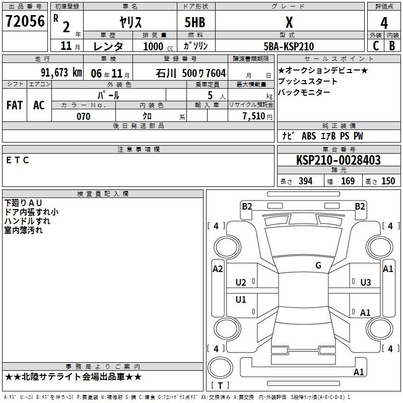This screenshot has height=403, width=403.
Task: Click the seating capacity 5 人
Action: point(217,95)
